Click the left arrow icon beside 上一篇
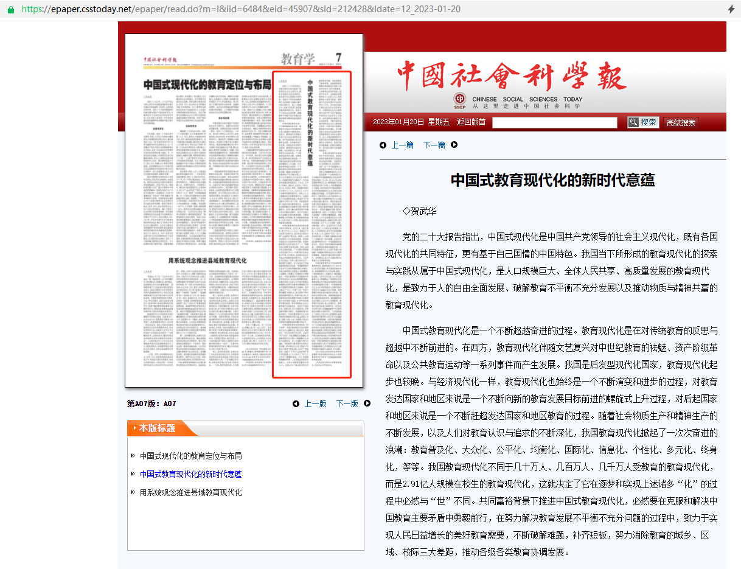Screen dimensions: 741x569 [x=383, y=145]
